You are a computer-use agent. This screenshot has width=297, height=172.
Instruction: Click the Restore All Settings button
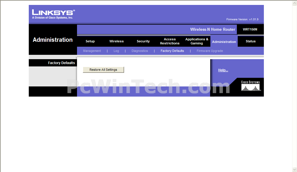(x=103, y=70)
